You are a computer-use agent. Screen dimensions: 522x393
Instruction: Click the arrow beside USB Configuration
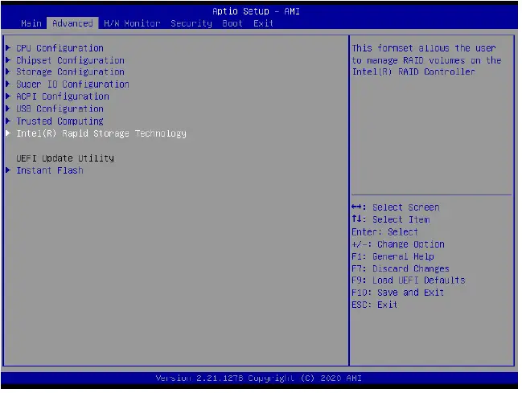8,108
